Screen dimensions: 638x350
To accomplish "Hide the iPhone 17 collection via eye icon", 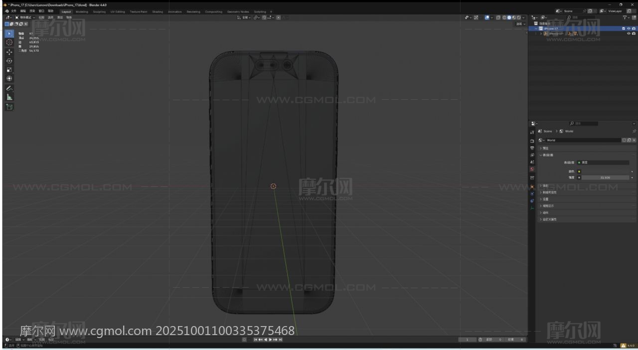I will [629, 29].
